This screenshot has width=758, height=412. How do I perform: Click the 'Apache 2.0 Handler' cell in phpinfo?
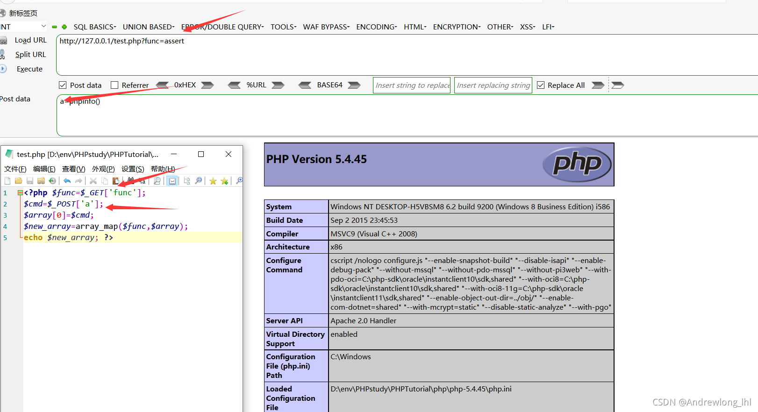(x=471, y=320)
